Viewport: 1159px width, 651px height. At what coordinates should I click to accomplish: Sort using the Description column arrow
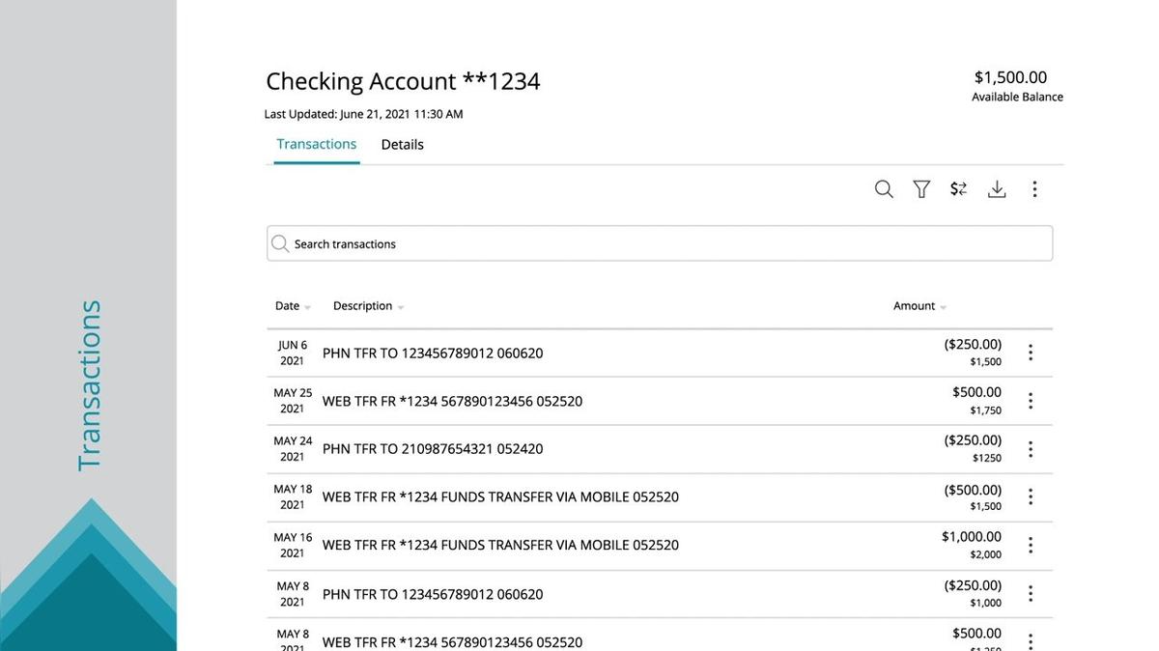[x=400, y=306]
